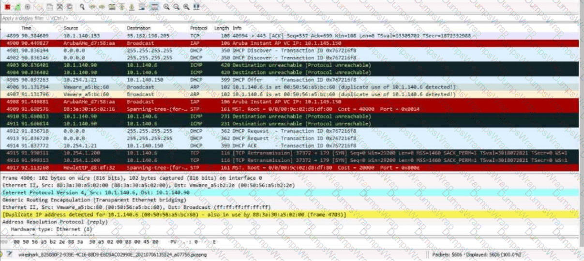584x261 pixels.
Task: Restart the current capture
Action: (x=17, y=7)
